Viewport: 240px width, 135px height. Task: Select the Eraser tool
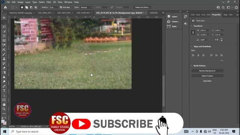pyautogui.click(x=4, y=68)
